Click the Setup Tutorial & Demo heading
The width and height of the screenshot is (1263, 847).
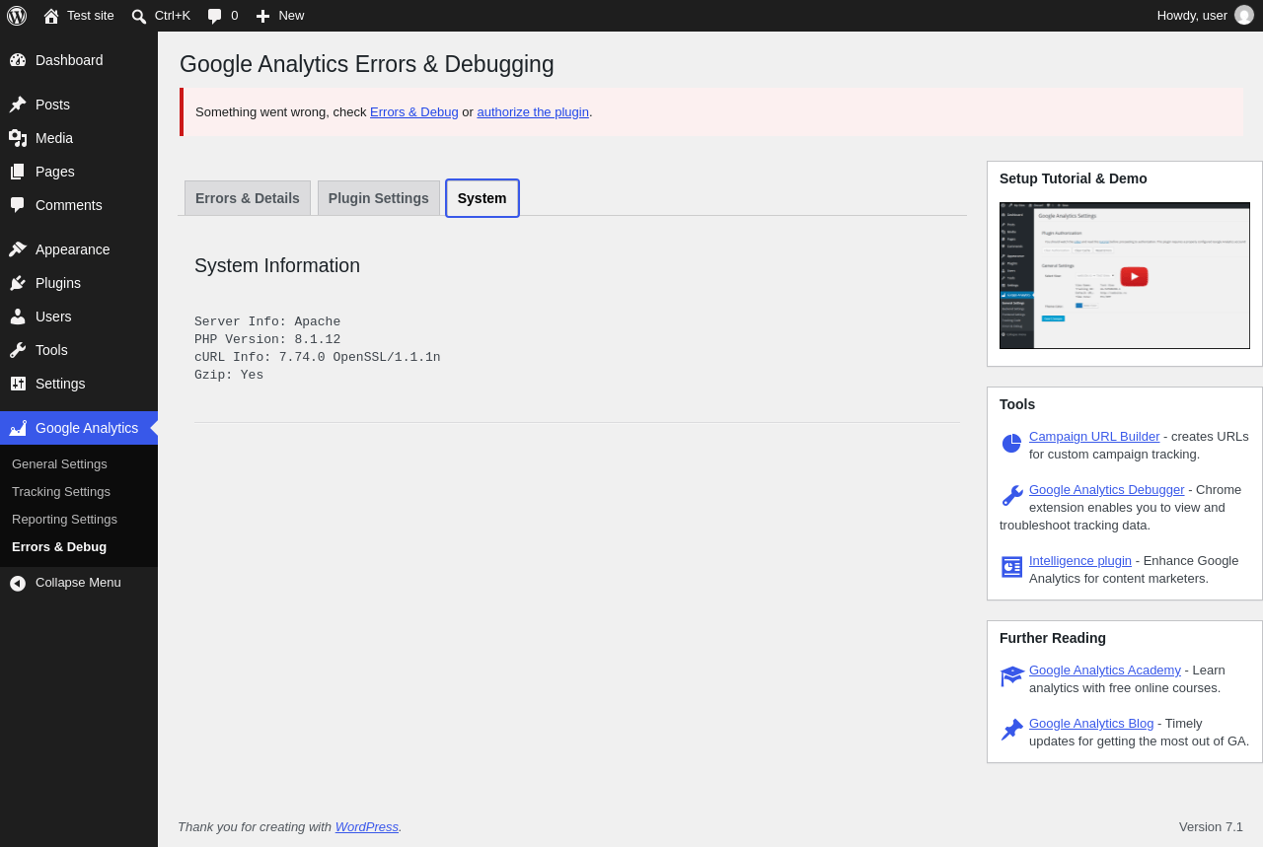[x=1074, y=178]
